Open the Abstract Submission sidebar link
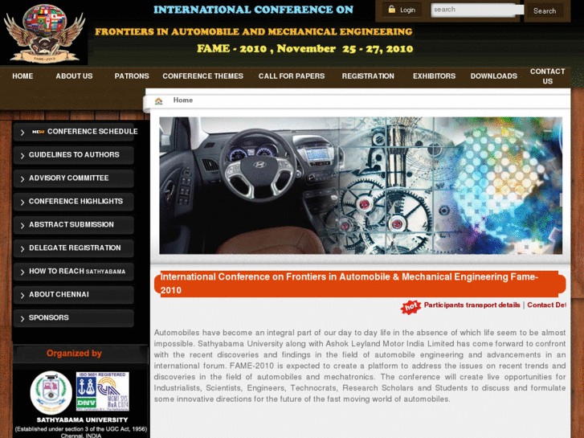The width and height of the screenshot is (584, 438). tap(71, 224)
